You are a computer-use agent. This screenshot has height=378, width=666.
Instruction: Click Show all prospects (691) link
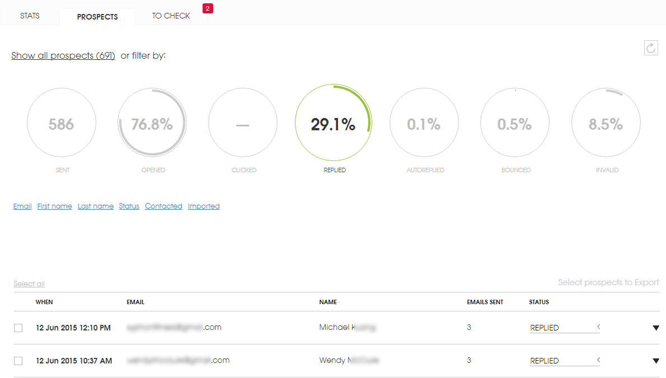63,56
